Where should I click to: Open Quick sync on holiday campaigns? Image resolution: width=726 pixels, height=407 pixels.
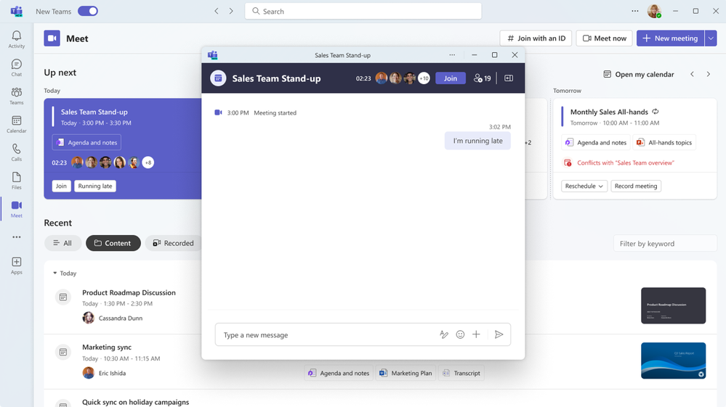135,402
